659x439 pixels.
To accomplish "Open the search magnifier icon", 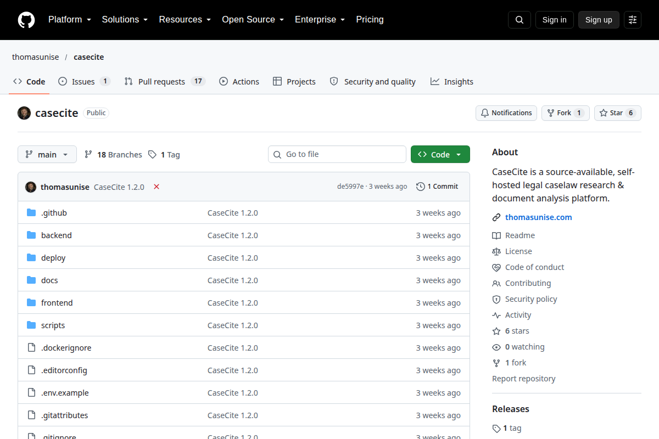I will click(520, 20).
